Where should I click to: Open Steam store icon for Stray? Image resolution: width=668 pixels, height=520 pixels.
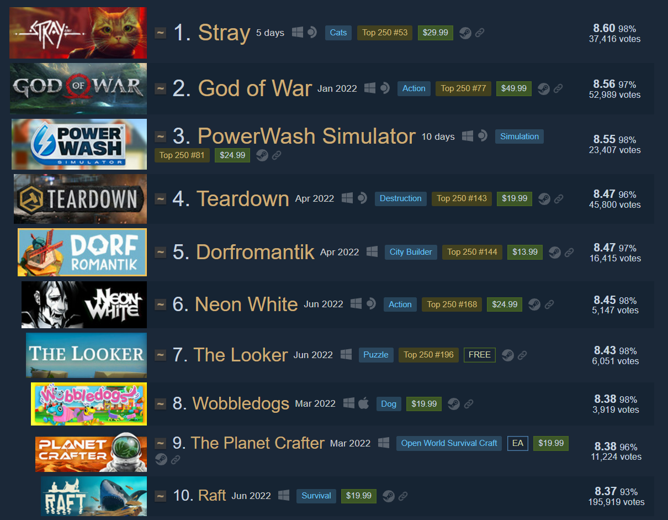pos(465,33)
